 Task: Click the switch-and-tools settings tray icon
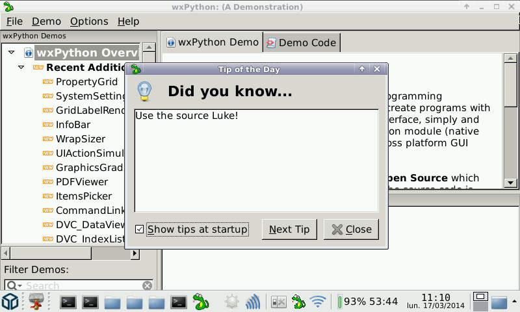pyautogui.click(x=278, y=302)
